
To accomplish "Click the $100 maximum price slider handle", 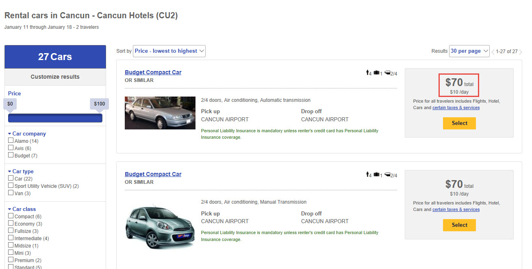I will 100,105.
